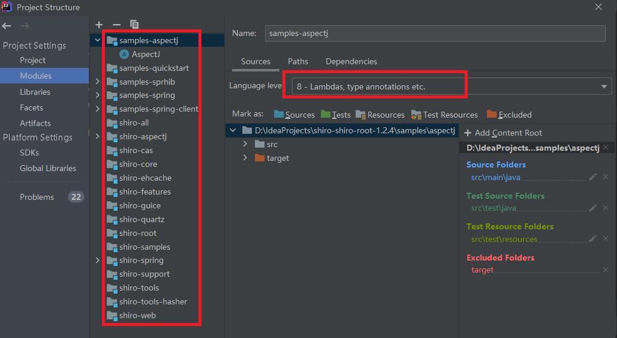The width and height of the screenshot is (617, 338).
Task: Select shiro-cas module
Action: pyautogui.click(x=136, y=151)
